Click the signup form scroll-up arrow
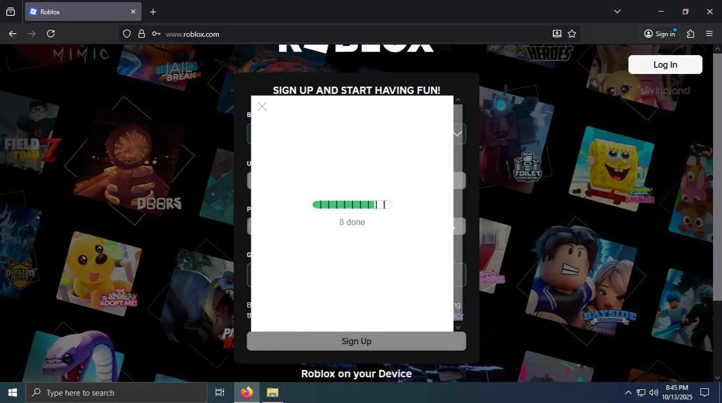 pos(458,100)
